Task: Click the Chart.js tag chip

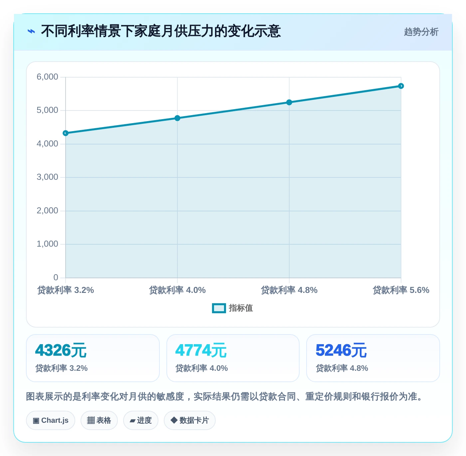Action: (x=51, y=420)
